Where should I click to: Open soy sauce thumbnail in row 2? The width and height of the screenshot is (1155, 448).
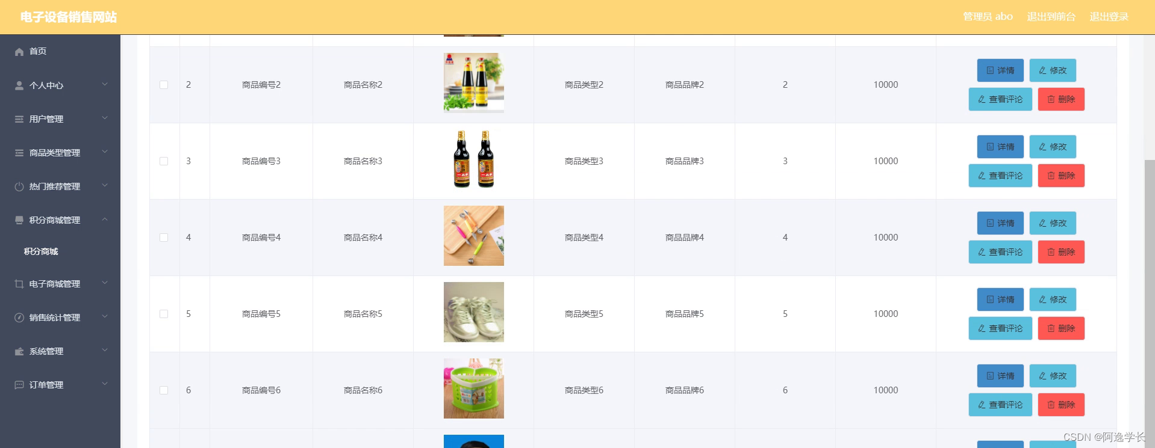[474, 83]
